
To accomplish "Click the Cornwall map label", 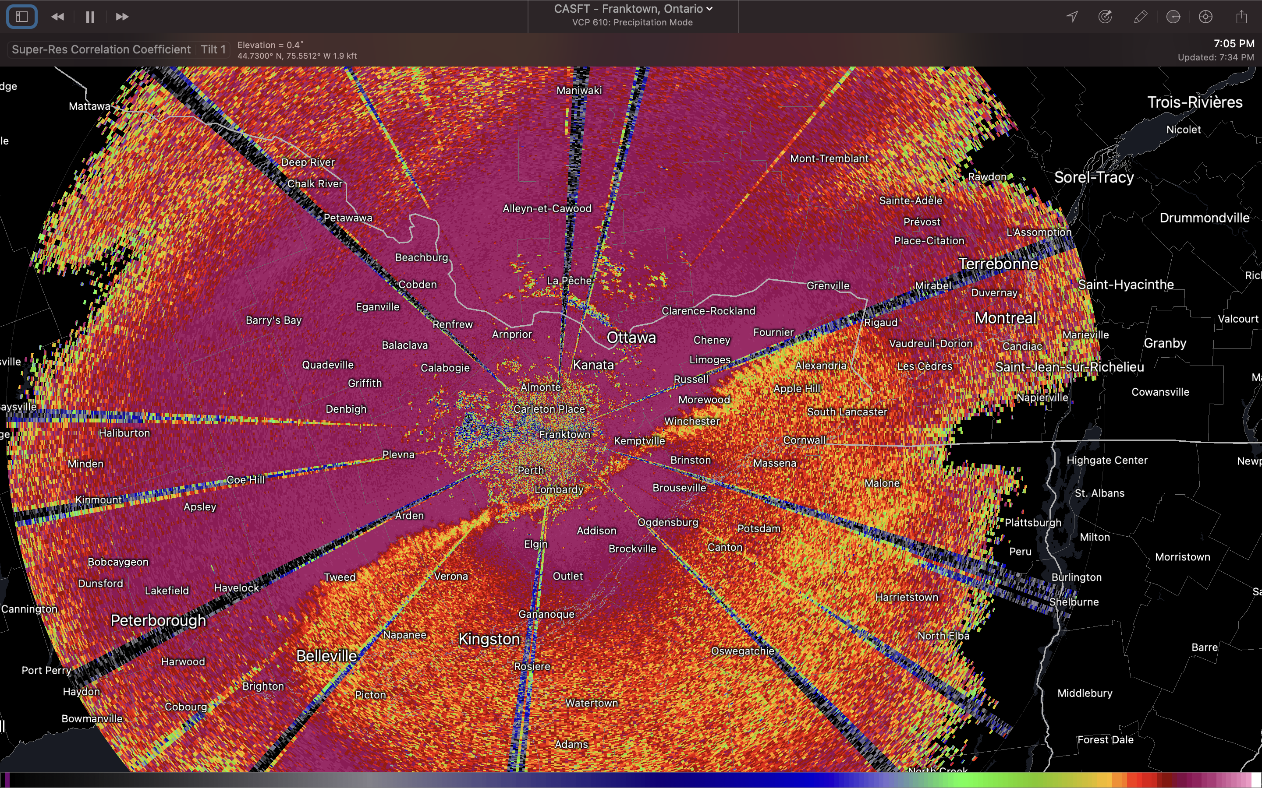I will point(804,440).
